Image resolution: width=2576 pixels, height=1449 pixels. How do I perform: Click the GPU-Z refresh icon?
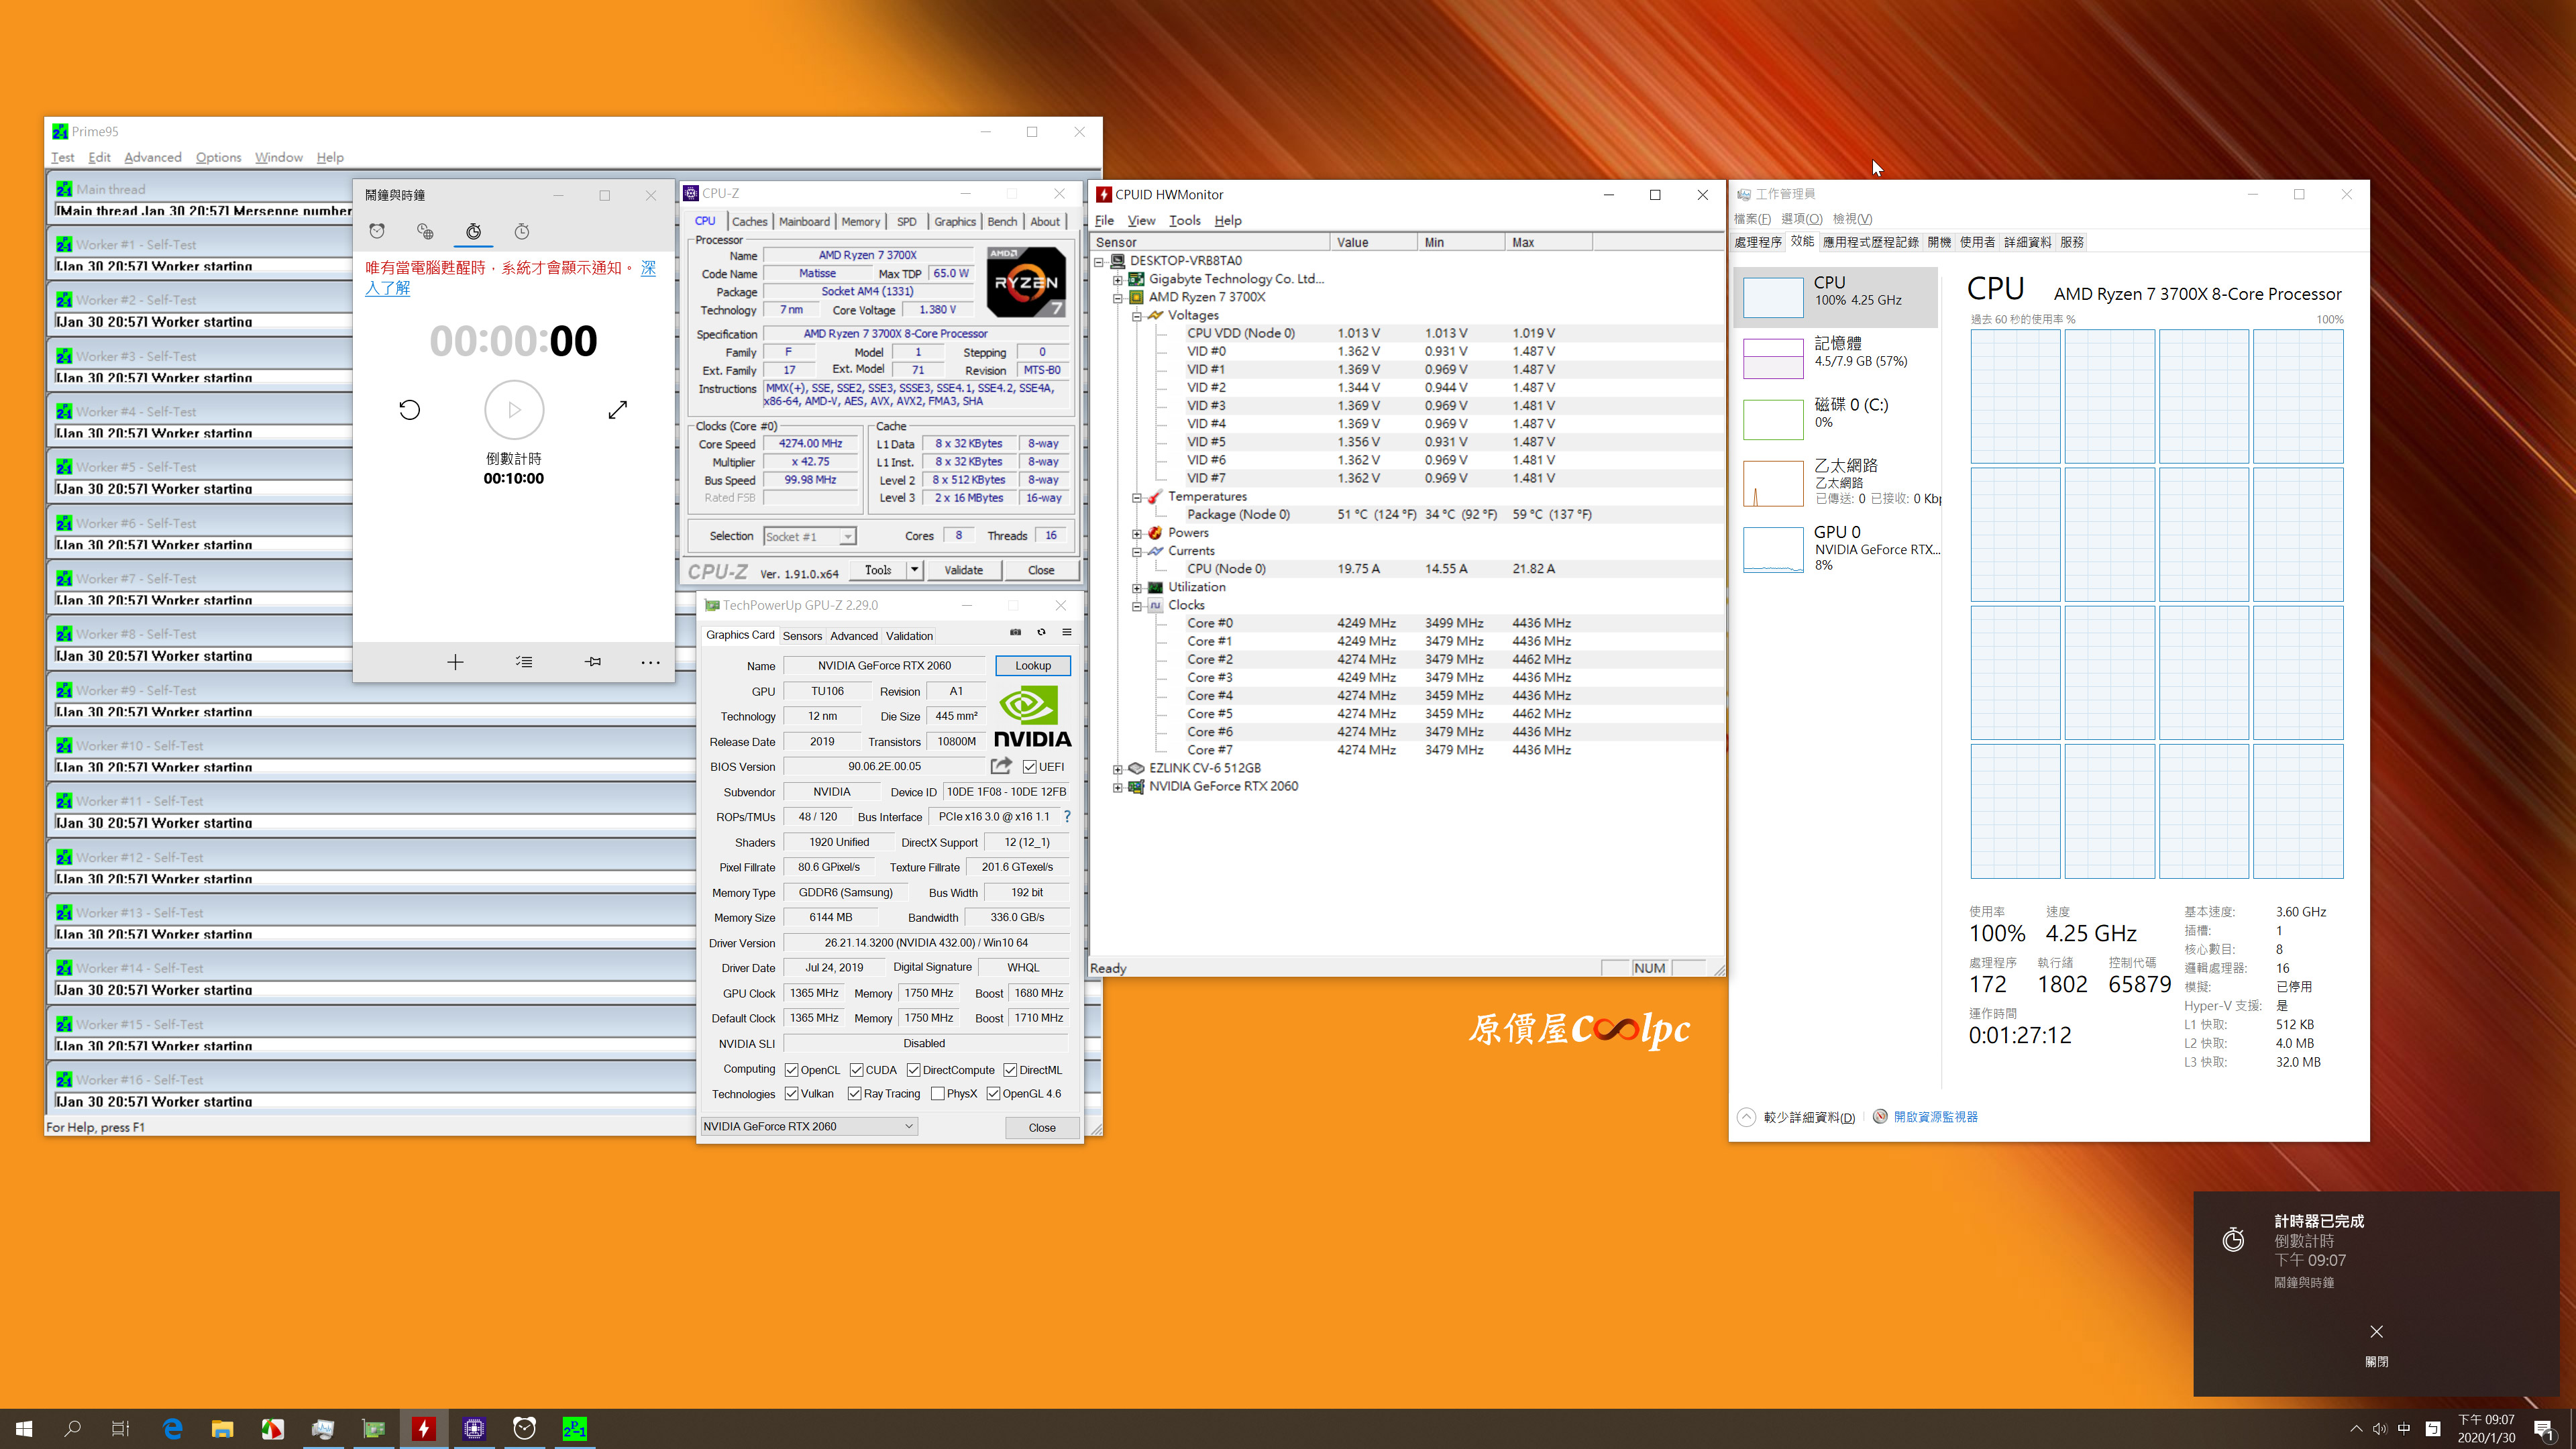pos(1041,632)
